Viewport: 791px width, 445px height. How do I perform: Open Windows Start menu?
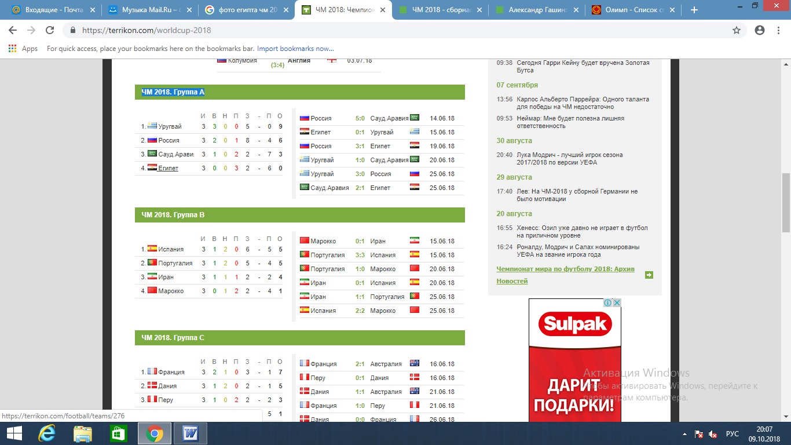14,433
